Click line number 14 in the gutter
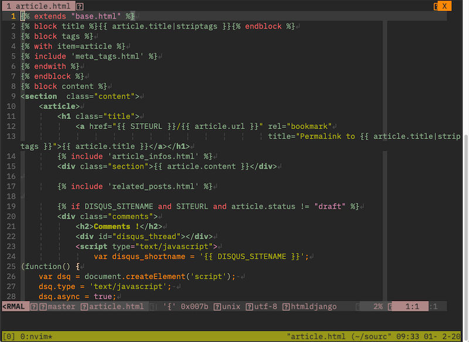 click(12, 156)
